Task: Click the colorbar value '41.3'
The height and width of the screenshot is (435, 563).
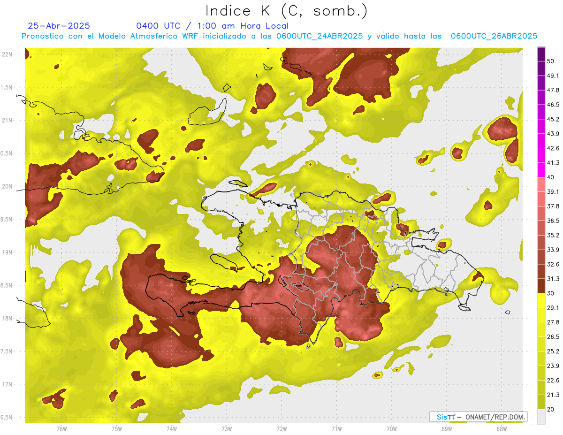Action: coord(553,163)
